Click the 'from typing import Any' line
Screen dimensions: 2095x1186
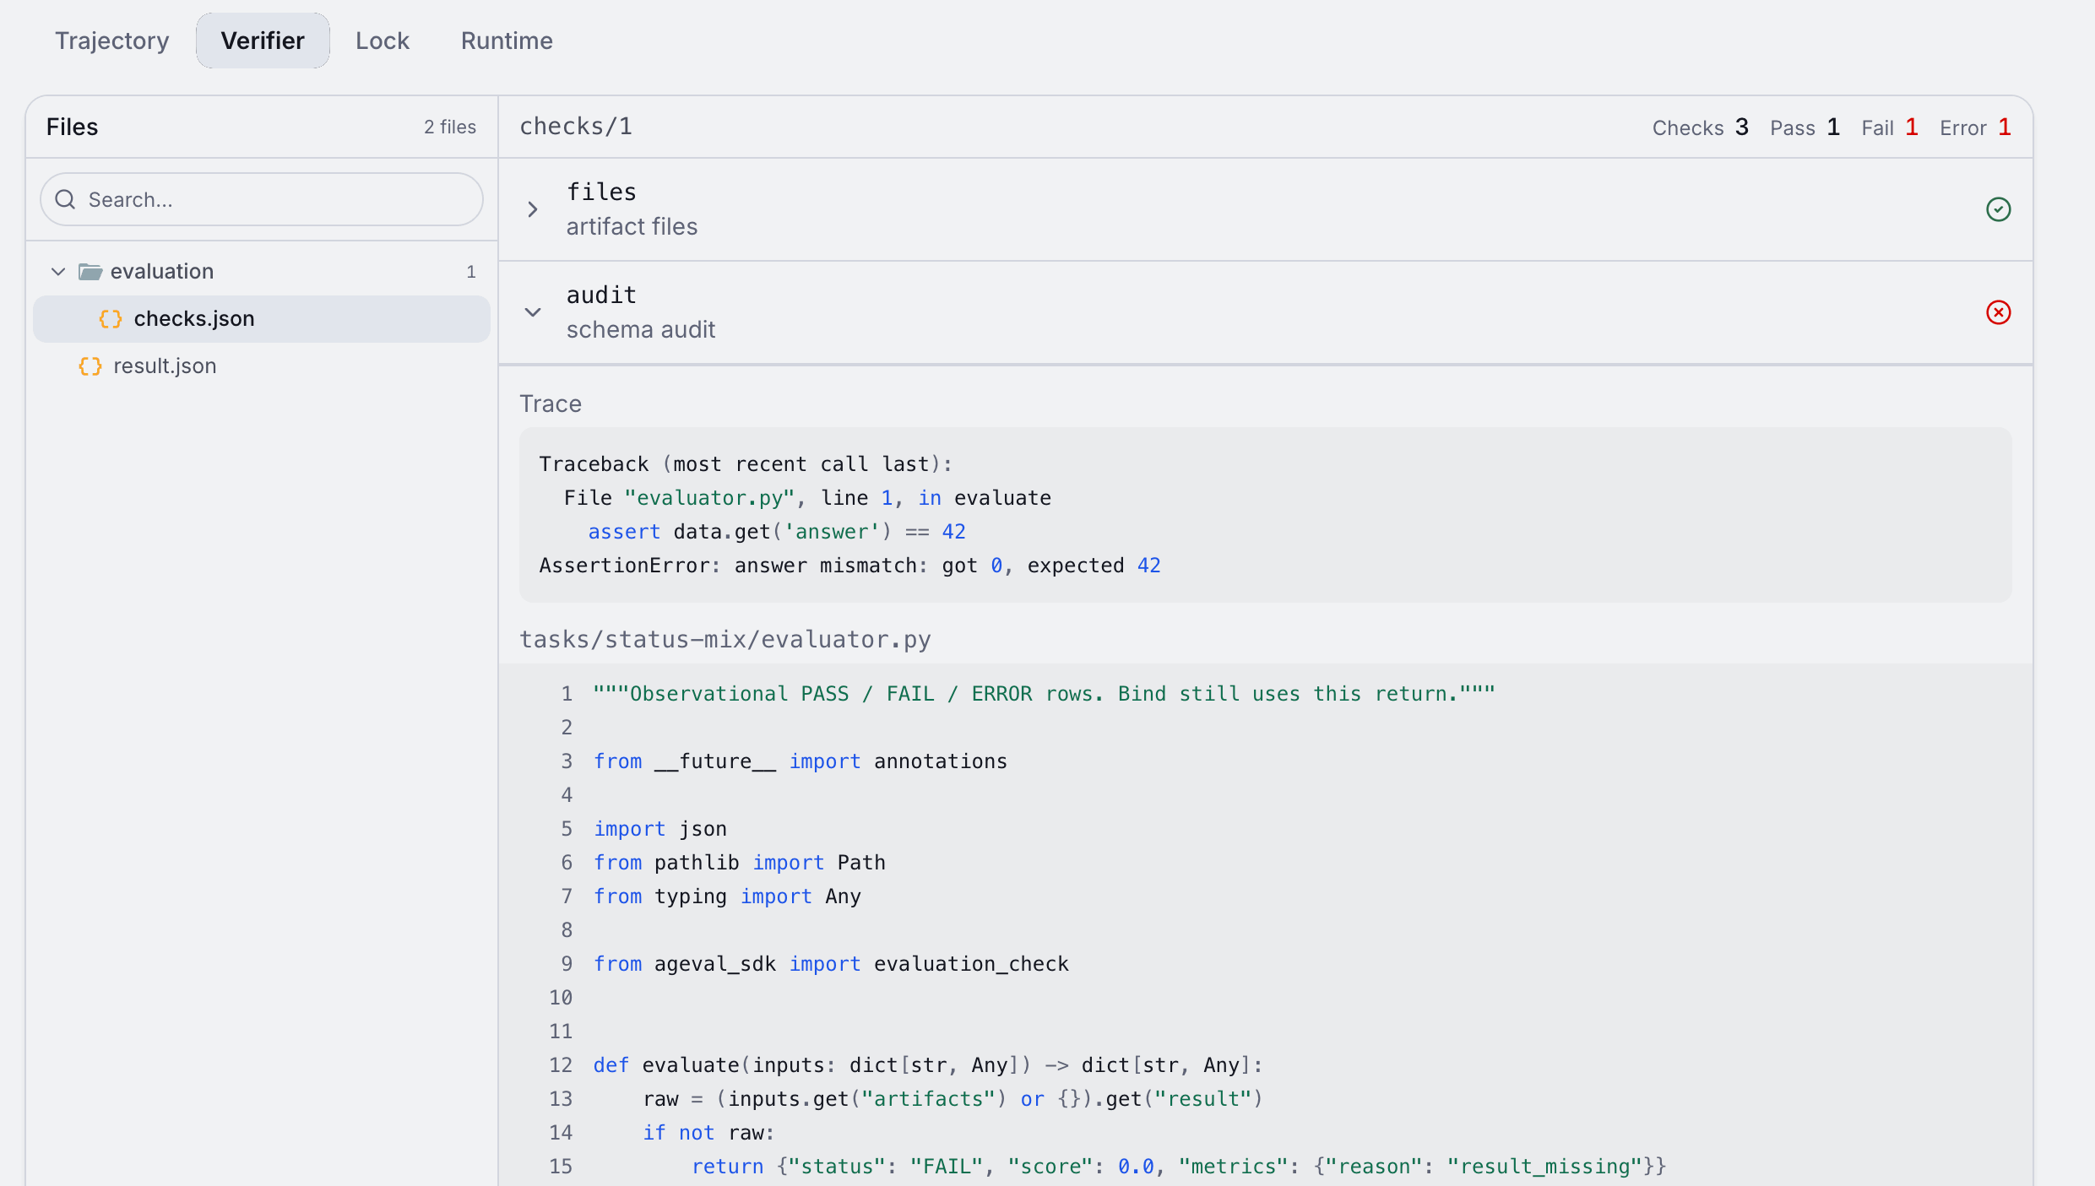pyautogui.click(x=727, y=896)
